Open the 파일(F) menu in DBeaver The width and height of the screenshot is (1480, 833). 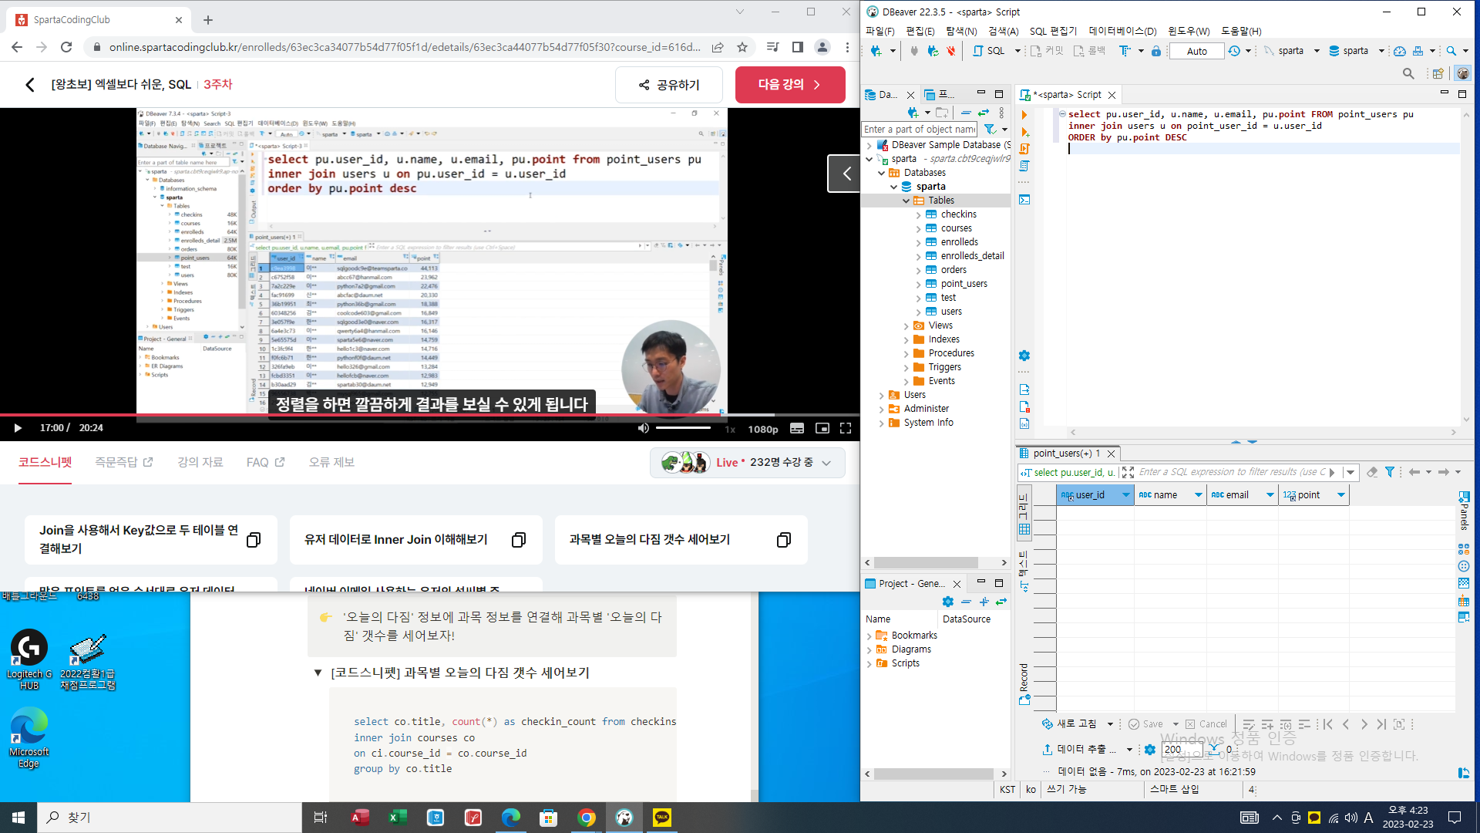[880, 31]
